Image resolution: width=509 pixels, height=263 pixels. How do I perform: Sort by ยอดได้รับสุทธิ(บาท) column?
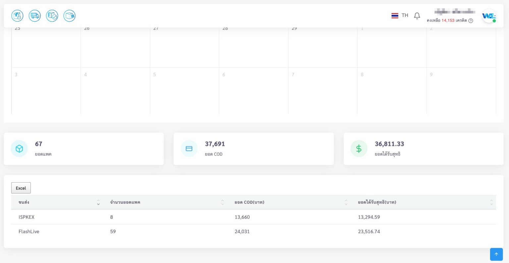(x=491, y=202)
